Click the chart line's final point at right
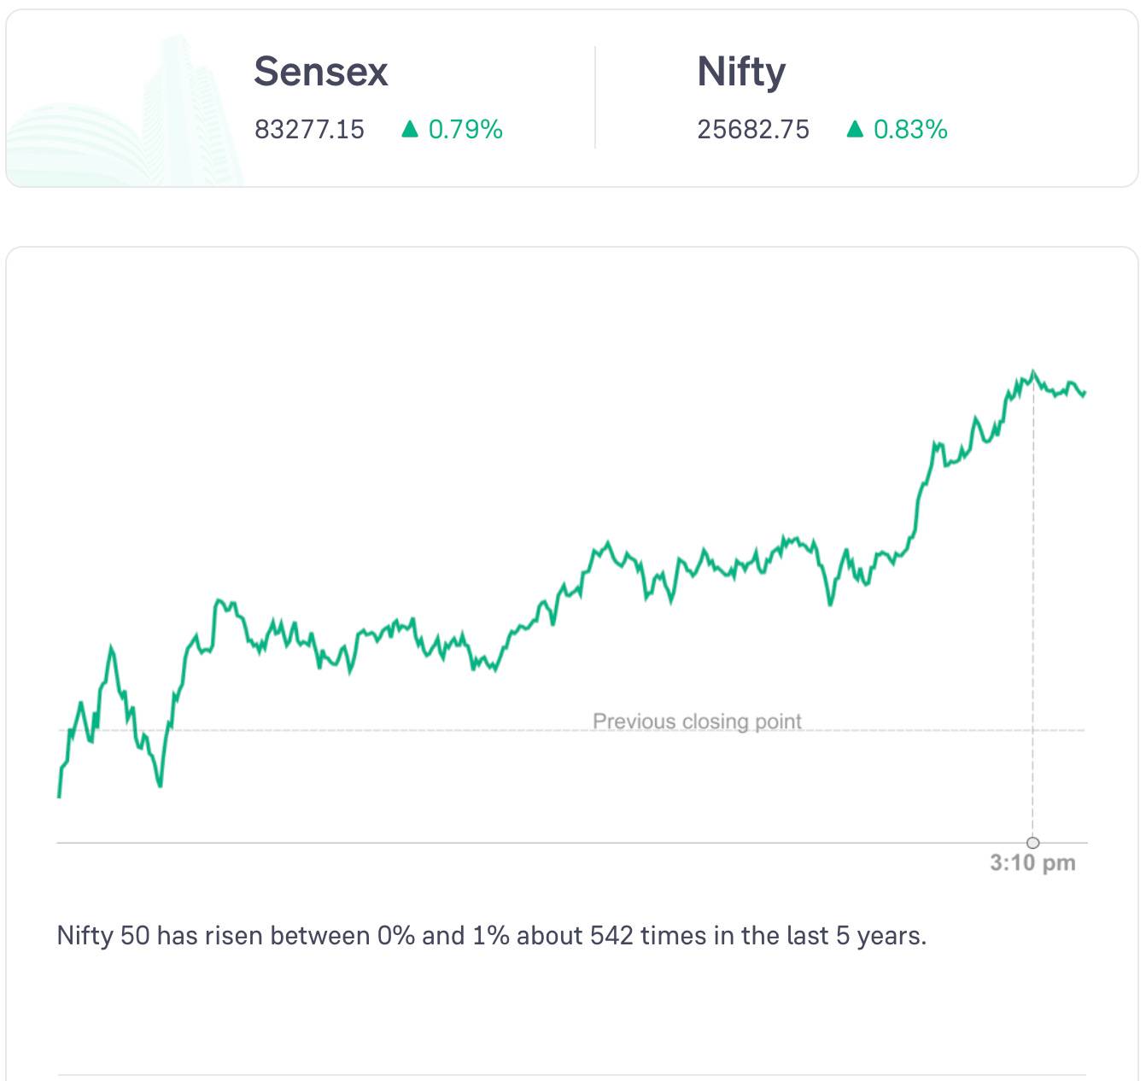Viewport: 1146px width, 1081px height. [1084, 394]
